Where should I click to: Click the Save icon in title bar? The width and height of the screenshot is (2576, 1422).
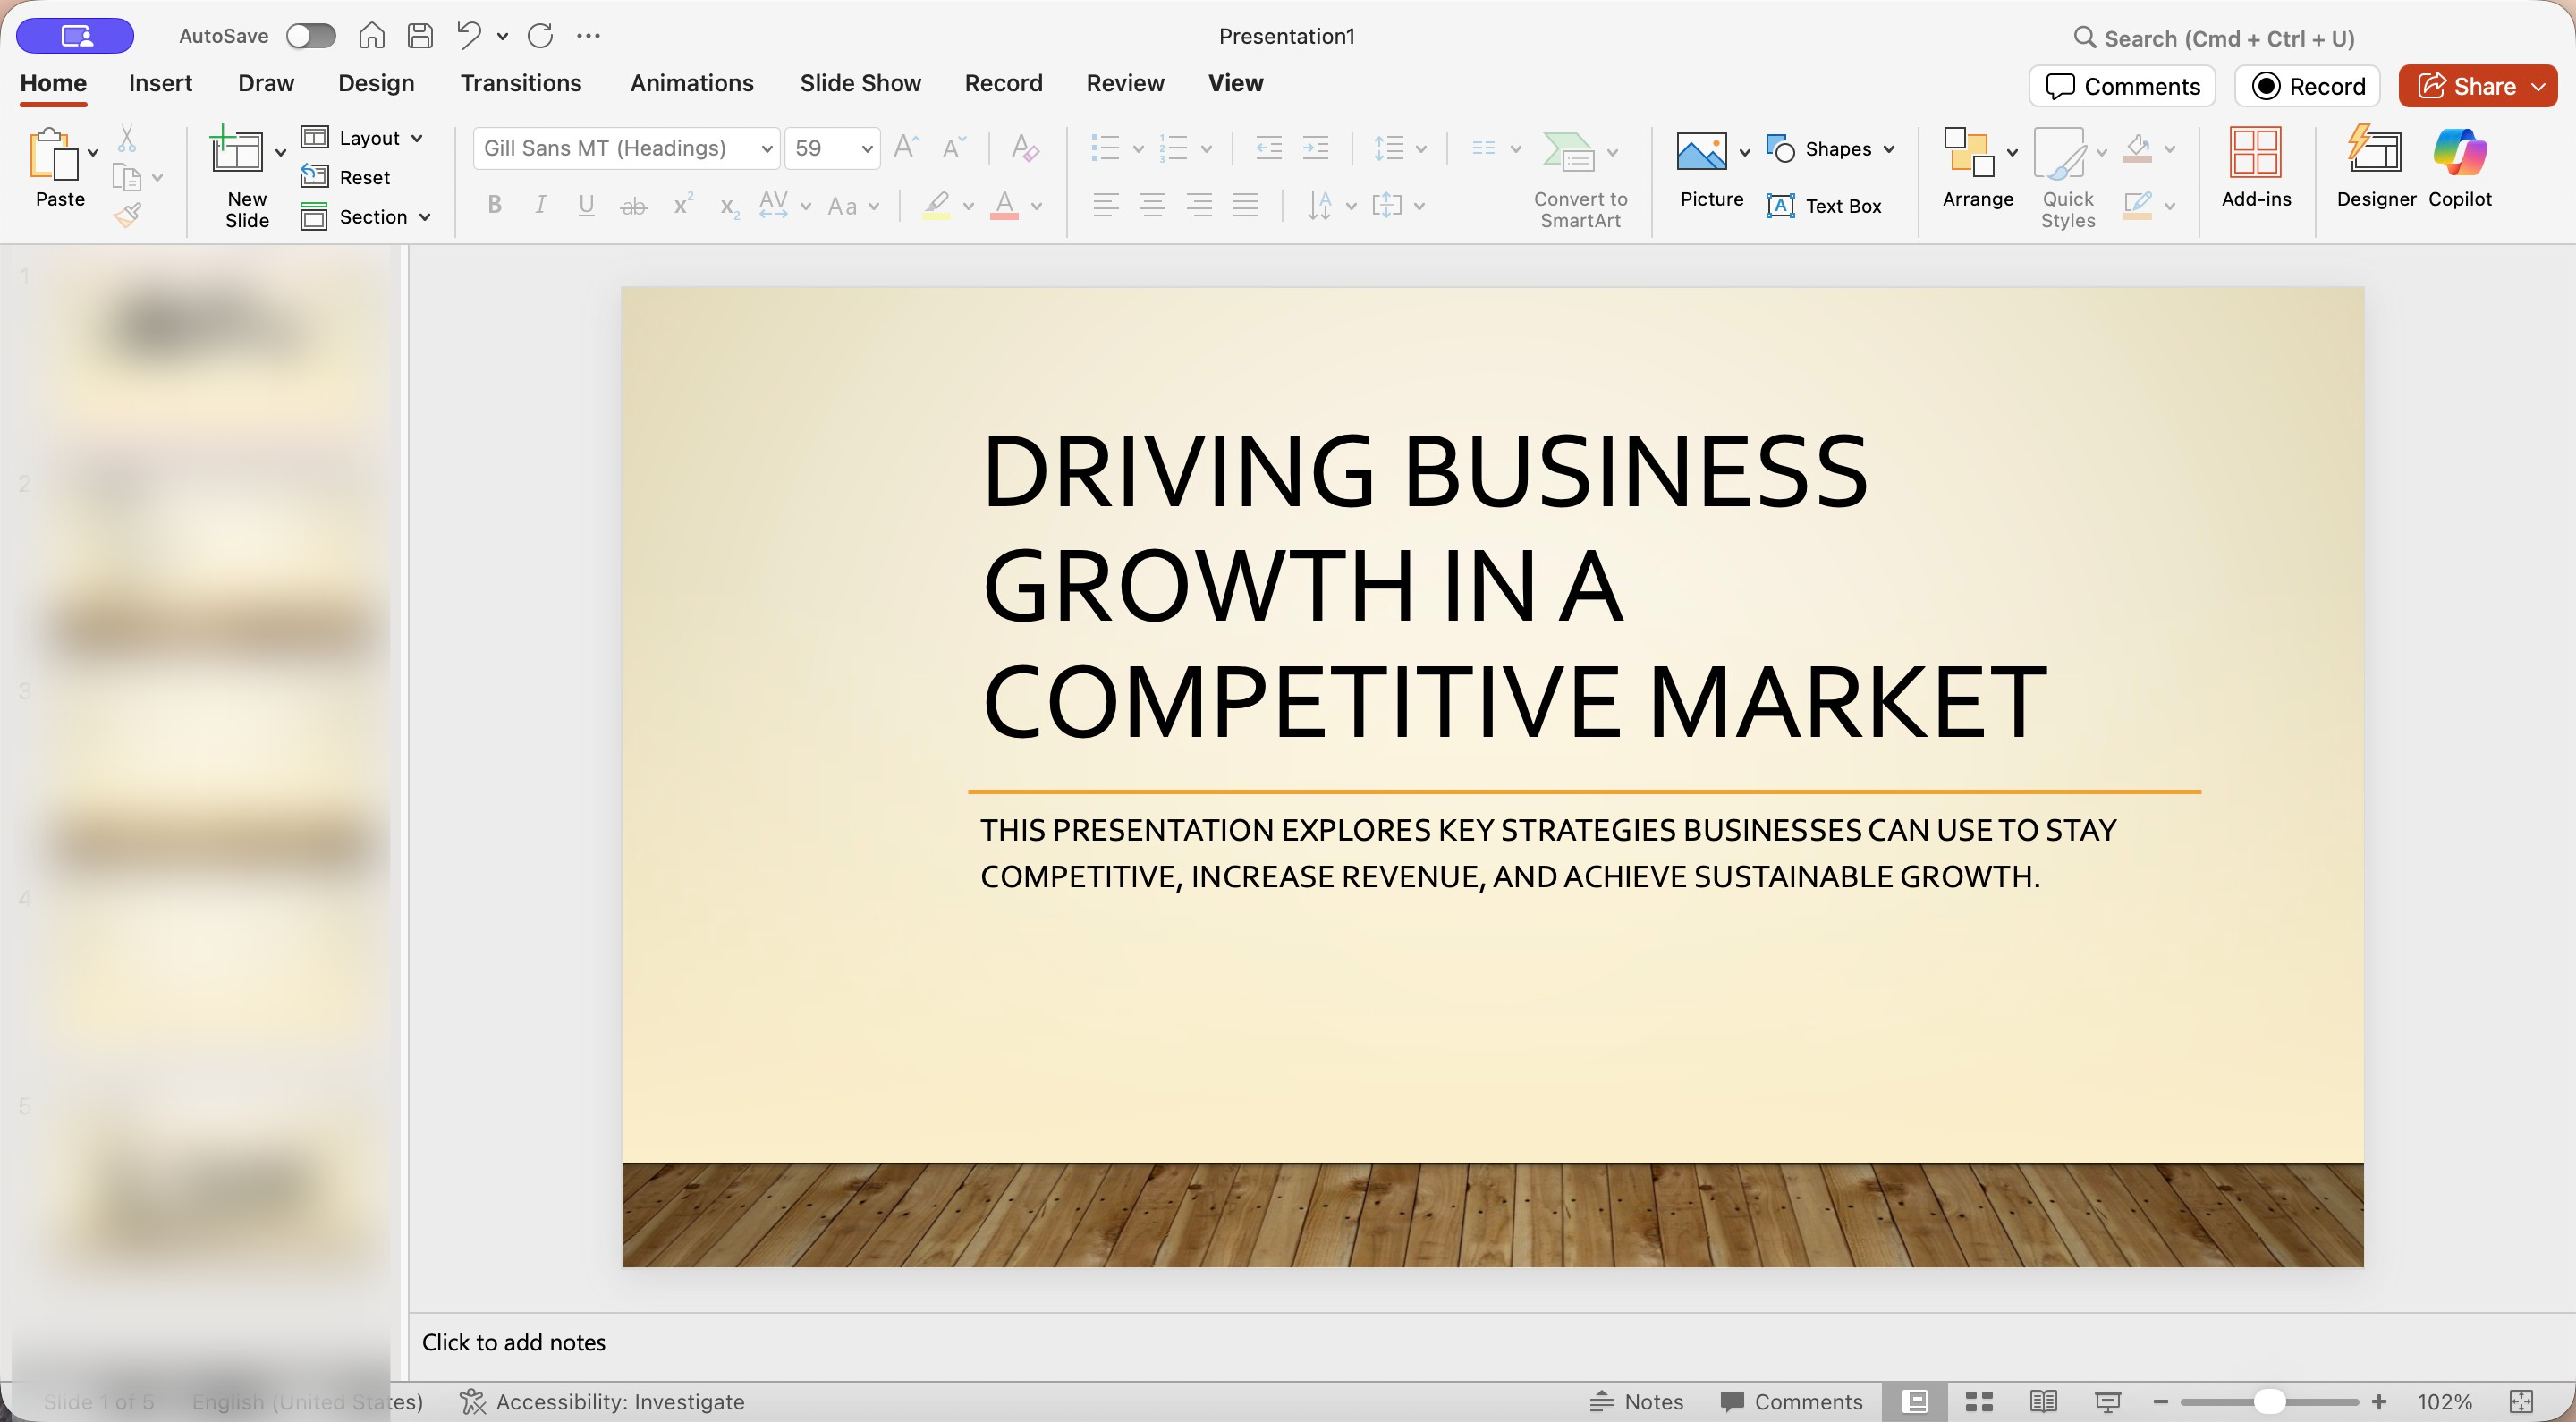click(421, 36)
